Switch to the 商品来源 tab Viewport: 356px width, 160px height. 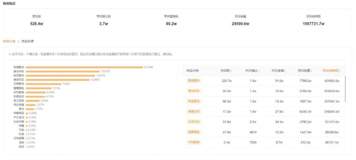[28, 41]
